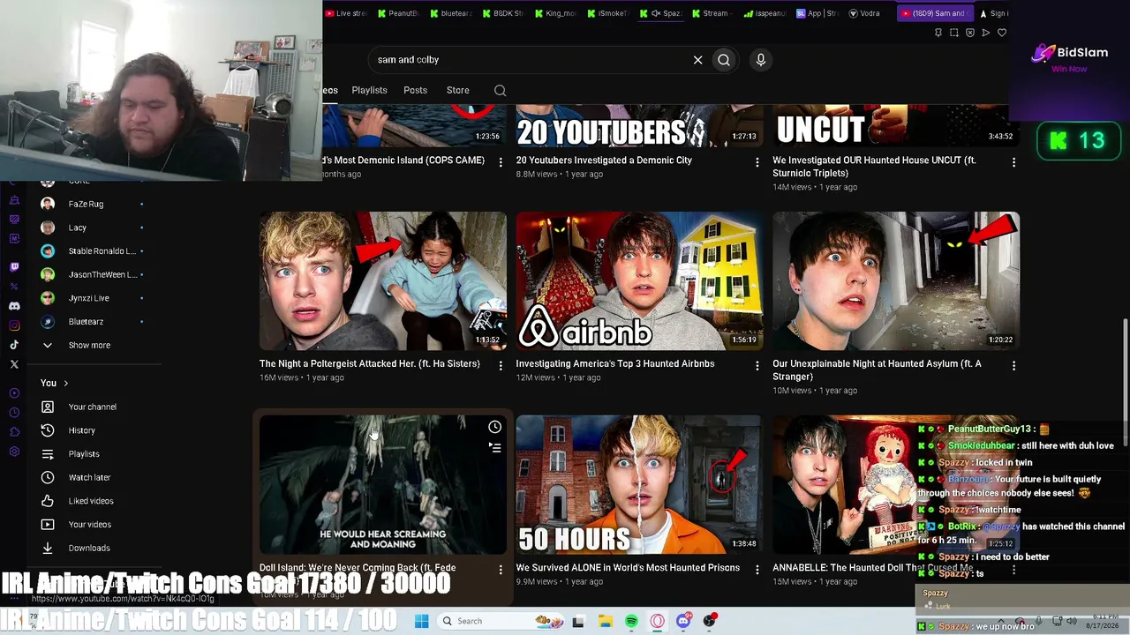Clear the sam and colby search text

click(697, 60)
